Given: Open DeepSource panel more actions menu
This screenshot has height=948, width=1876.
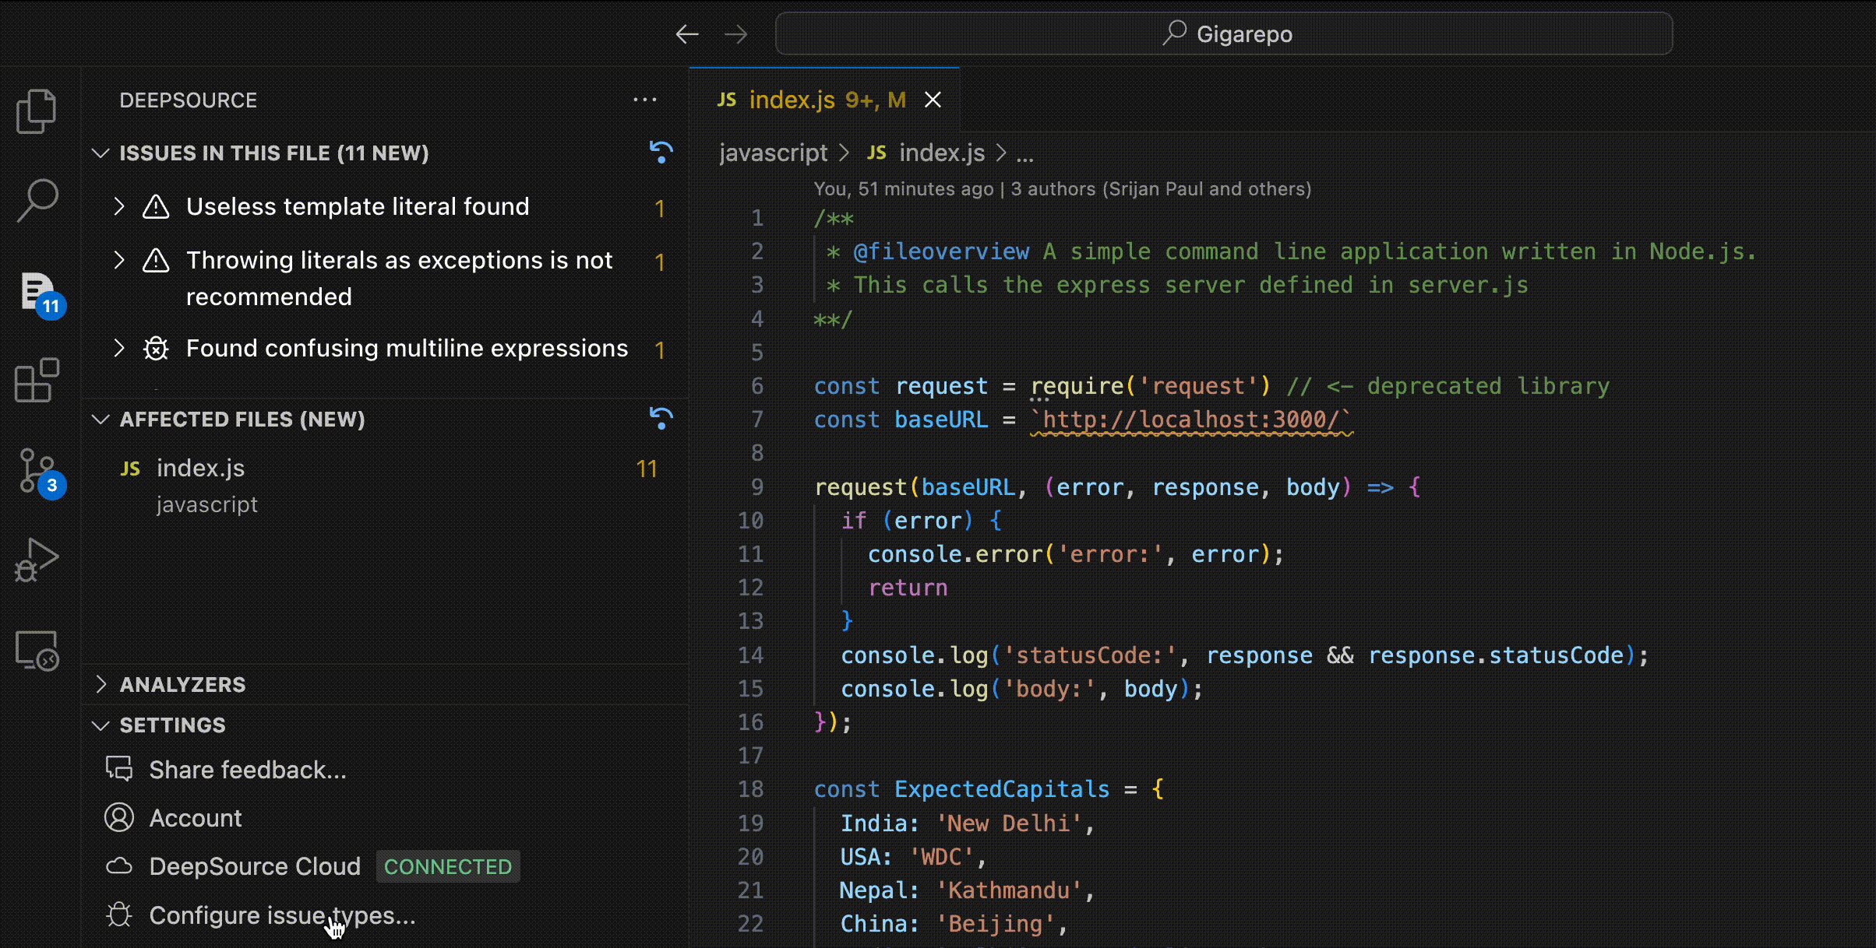Looking at the screenshot, I should point(644,100).
